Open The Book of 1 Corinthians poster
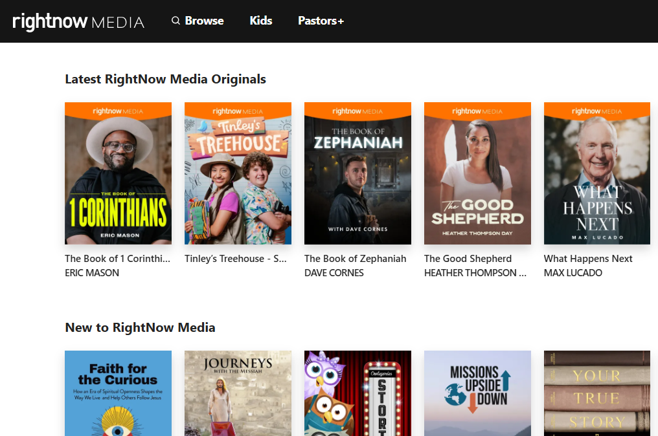 pos(118,173)
